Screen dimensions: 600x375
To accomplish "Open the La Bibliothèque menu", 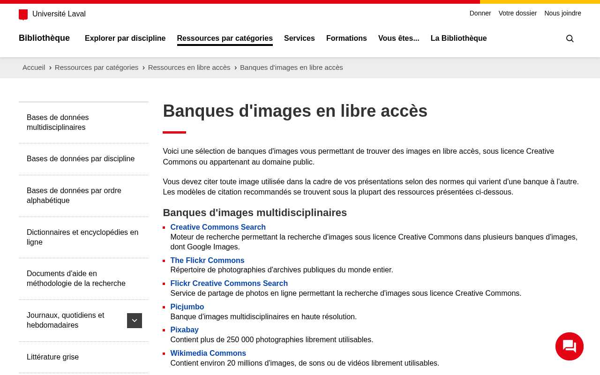I will coord(458,38).
